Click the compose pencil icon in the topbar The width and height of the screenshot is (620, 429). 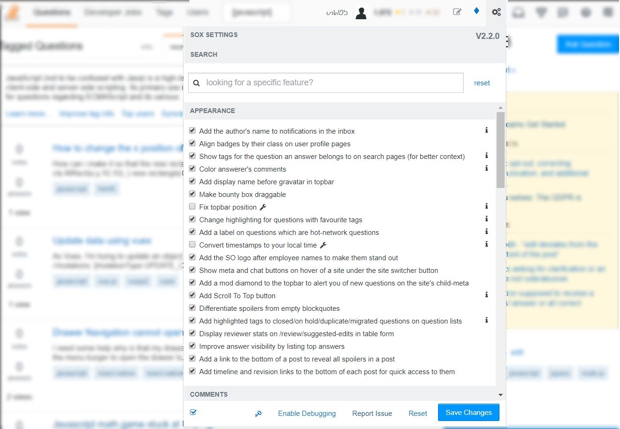(457, 12)
